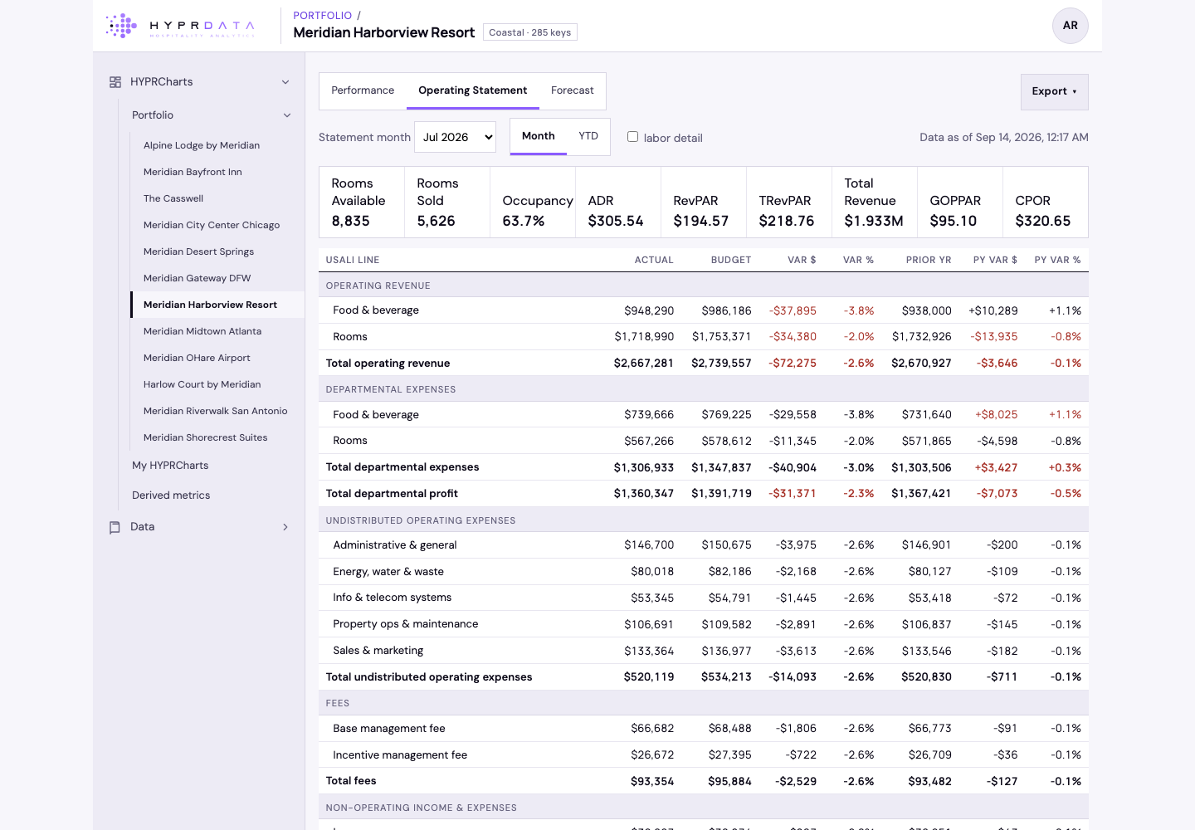Viewport: 1195px width, 830px height.
Task: Click the Total departmental profit actual $1,360,347
Action: 644,494
